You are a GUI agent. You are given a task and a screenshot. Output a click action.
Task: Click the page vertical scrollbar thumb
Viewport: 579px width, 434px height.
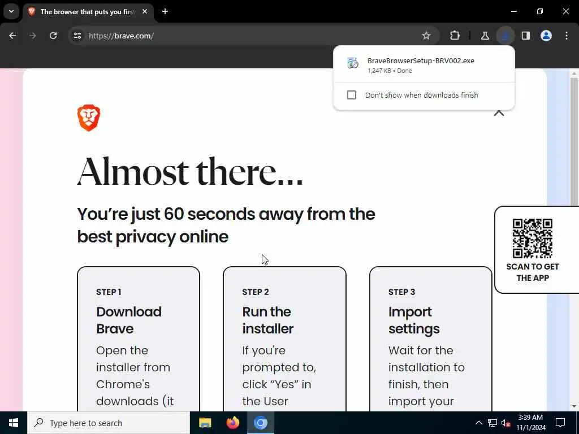574,141
